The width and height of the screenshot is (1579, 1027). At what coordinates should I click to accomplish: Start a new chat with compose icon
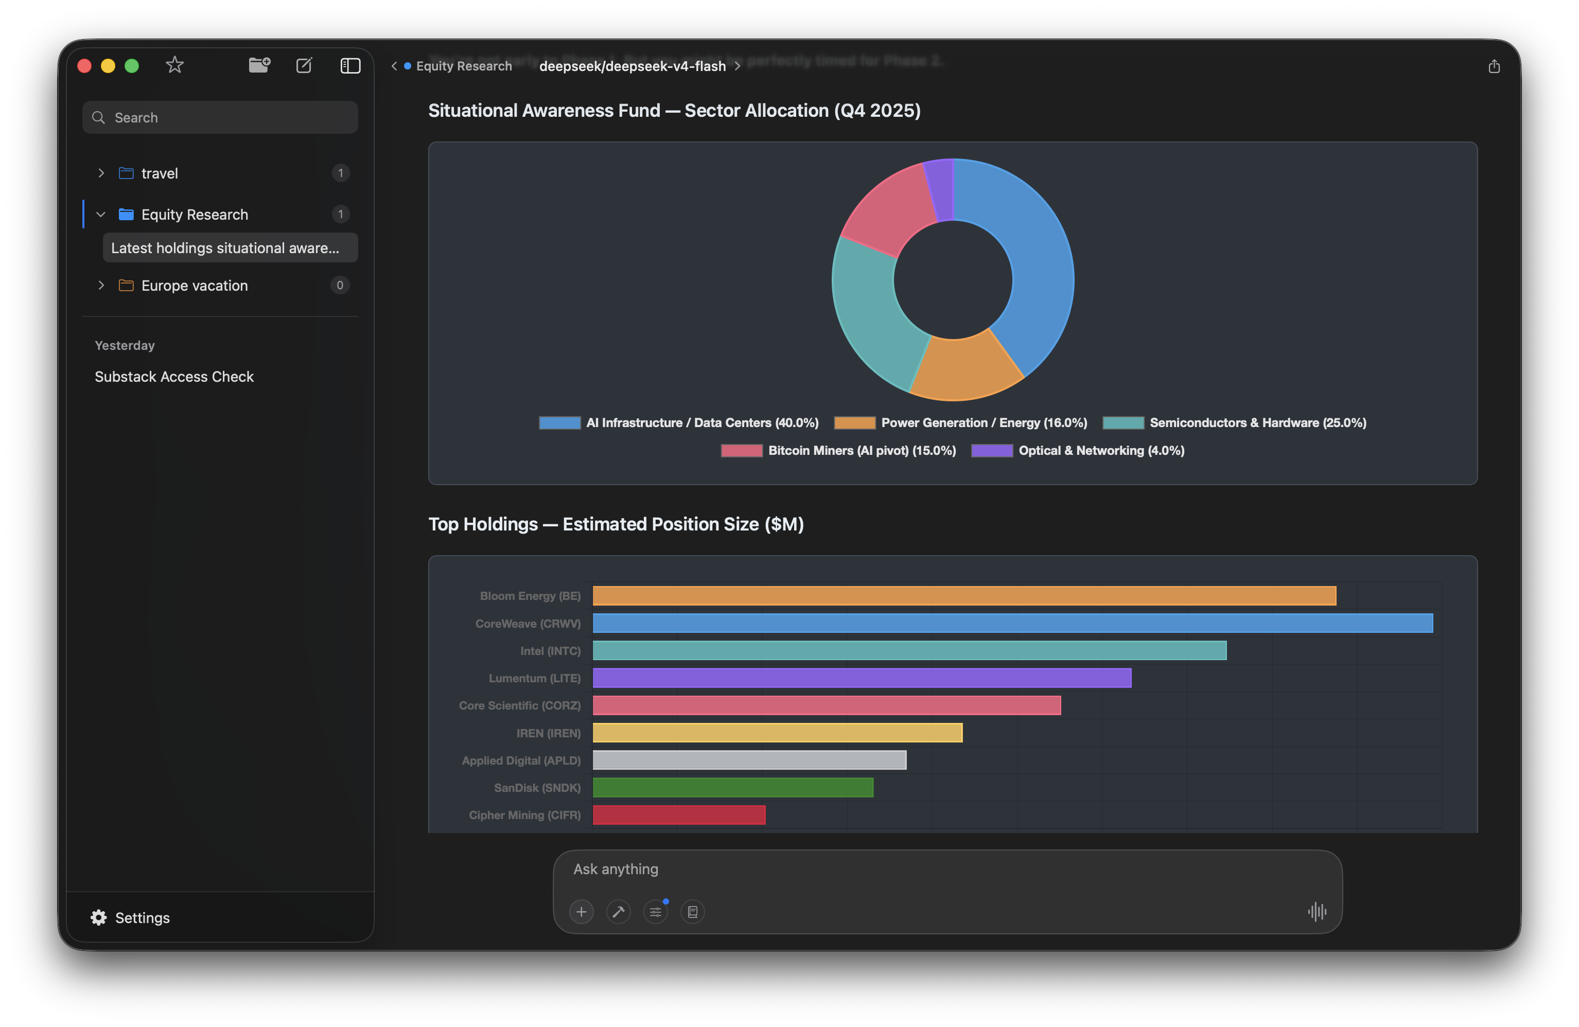pyautogui.click(x=304, y=65)
